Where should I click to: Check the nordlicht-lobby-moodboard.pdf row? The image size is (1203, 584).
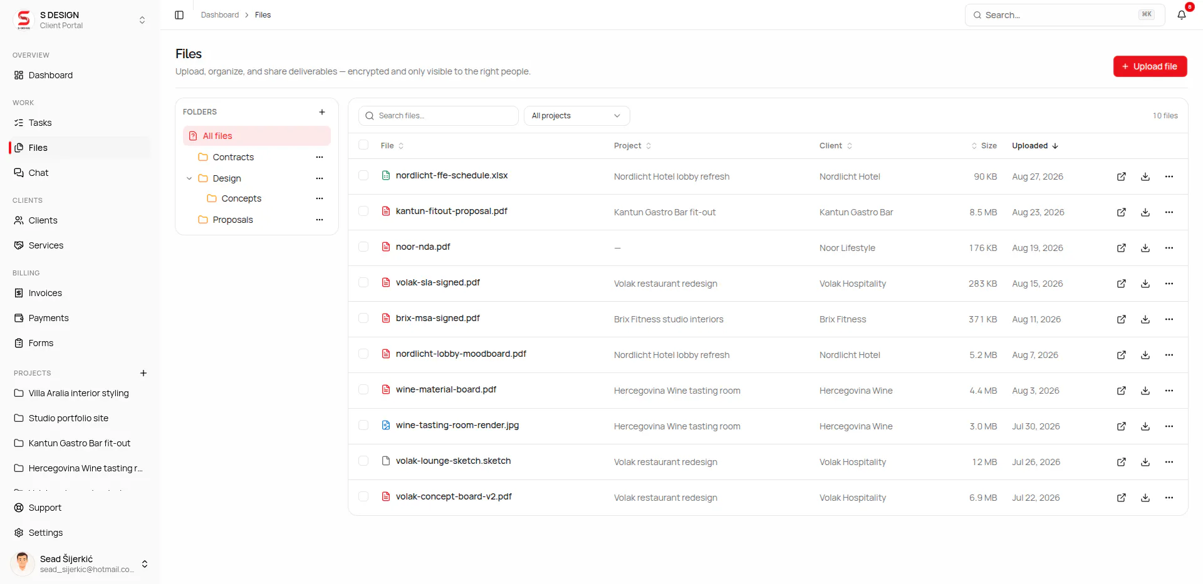pos(363,354)
